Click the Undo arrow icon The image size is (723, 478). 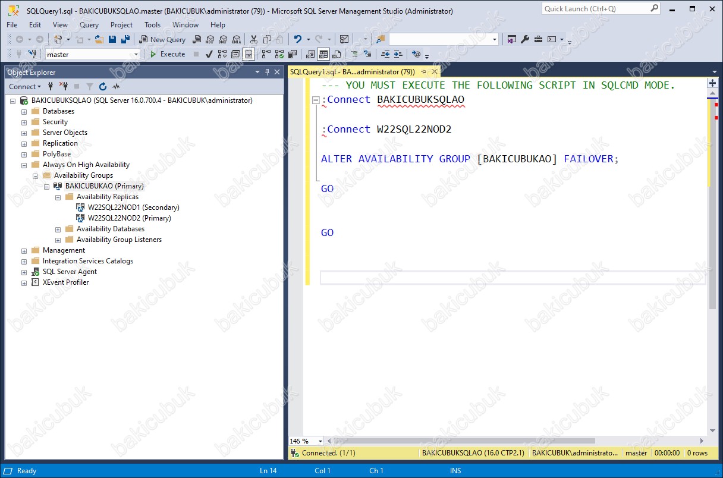coord(298,39)
